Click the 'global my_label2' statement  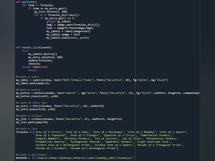pos(59,21)
